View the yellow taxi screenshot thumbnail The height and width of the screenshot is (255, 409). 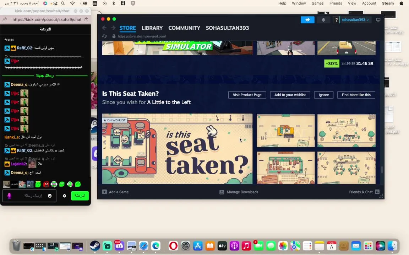coord(285,131)
